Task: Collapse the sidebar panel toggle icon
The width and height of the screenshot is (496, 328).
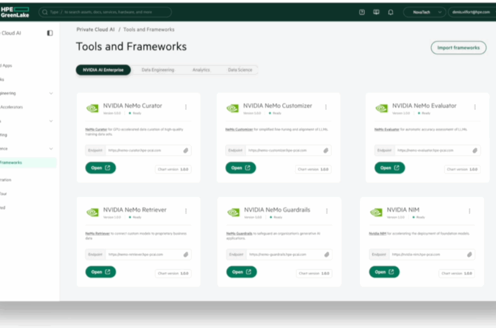Action: tap(50, 33)
